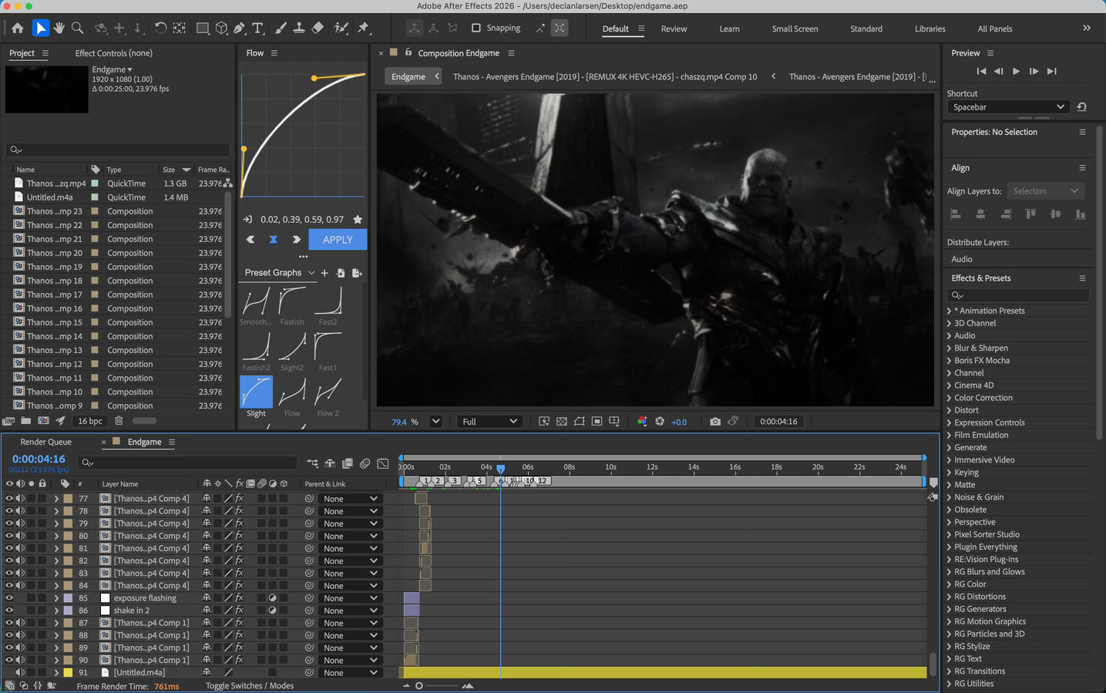Expand layer 77 properties
The image size is (1106, 693).
pos(55,499)
